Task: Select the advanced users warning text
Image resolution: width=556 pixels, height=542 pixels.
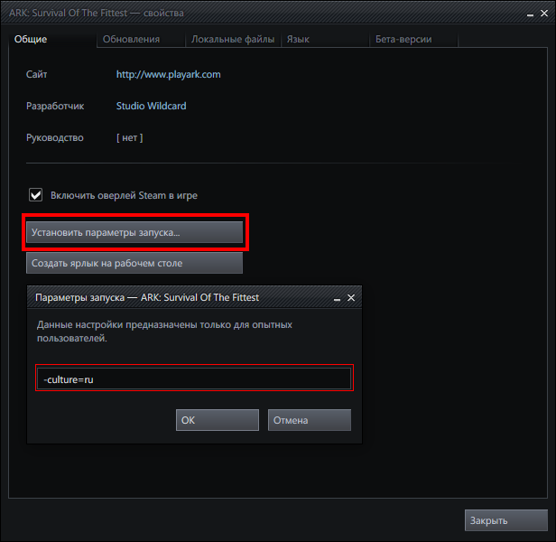Action: point(164,332)
